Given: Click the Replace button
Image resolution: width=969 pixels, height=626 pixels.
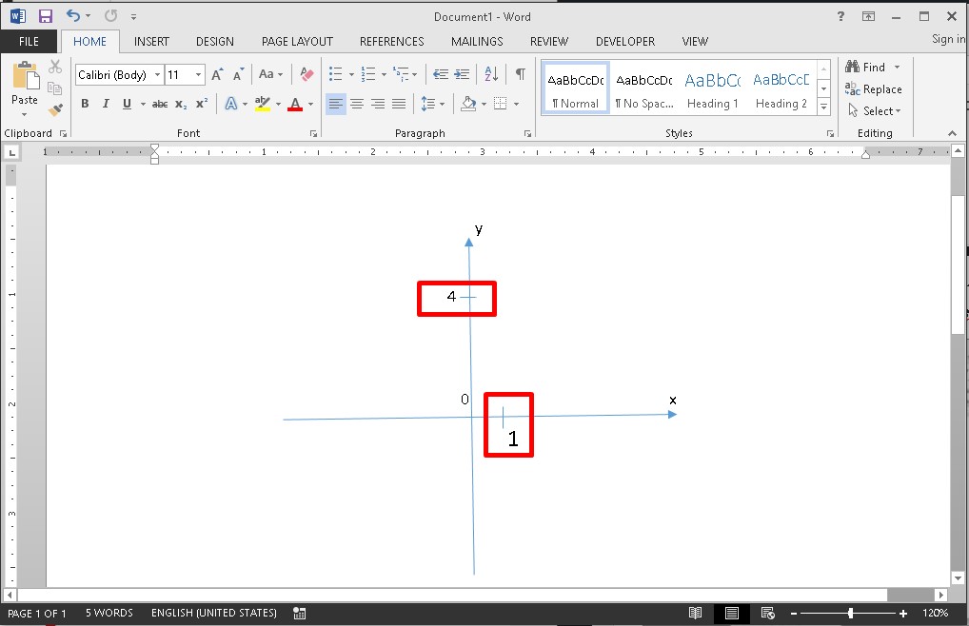Looking at the screenshot, I should click(x=874, y=88).
